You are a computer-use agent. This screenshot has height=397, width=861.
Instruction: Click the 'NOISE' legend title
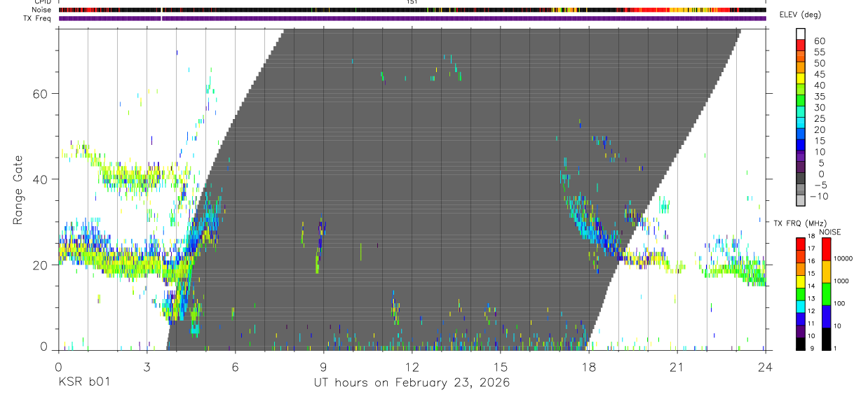point(829,232)
